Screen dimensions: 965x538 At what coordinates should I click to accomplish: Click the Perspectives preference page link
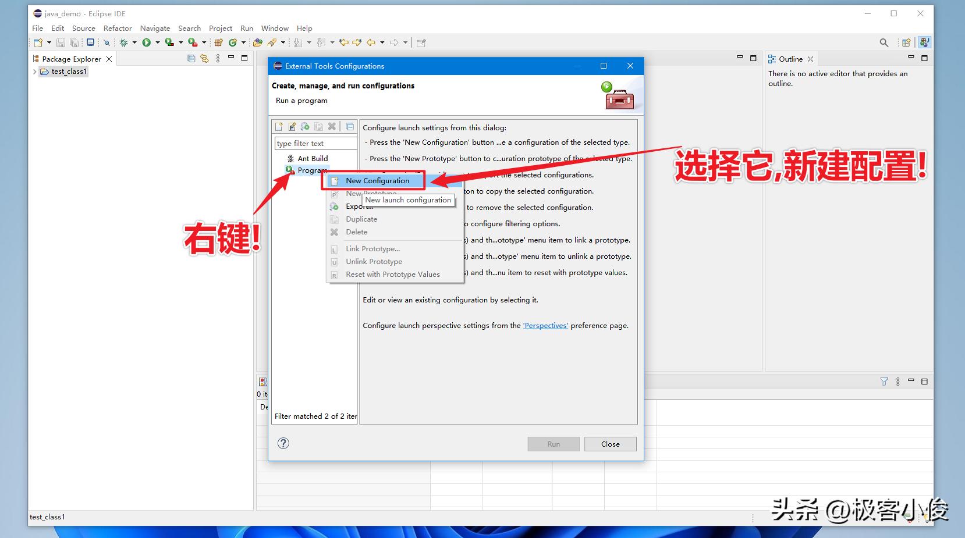tap(545, 326)
